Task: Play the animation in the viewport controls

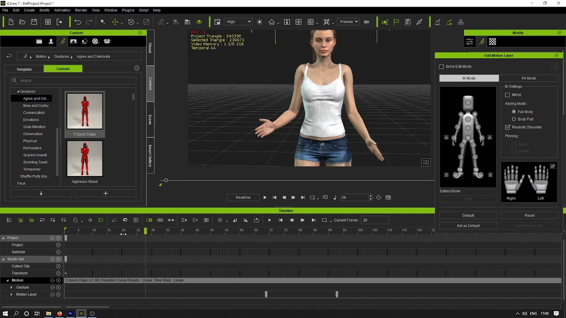Action: [x=265, y=197]
